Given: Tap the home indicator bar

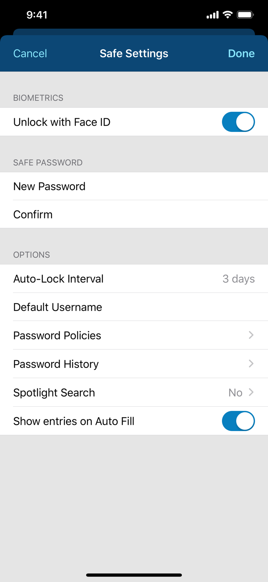Looking at the screenshot, I should pos(134,575).
